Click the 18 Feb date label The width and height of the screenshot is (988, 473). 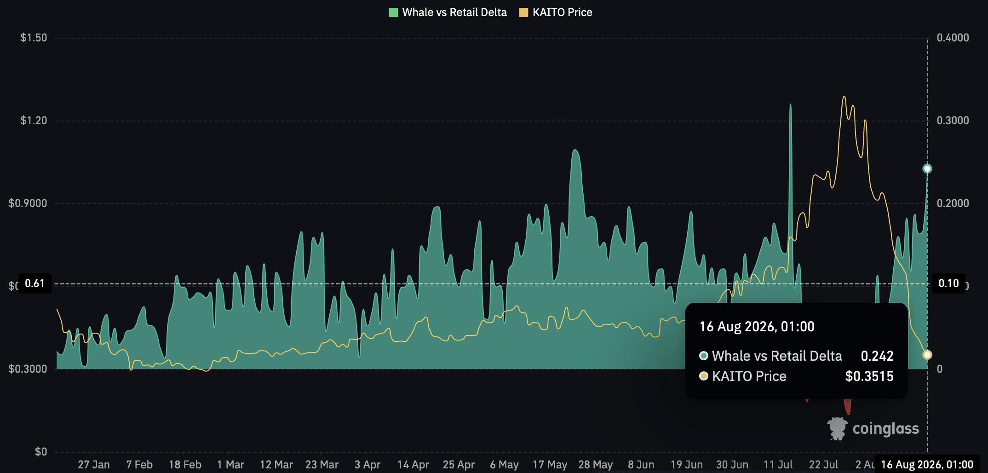click(x=185, y=465)
